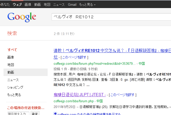Filter results by ショッピング in sidebar
171x115 pixels.
15,87
